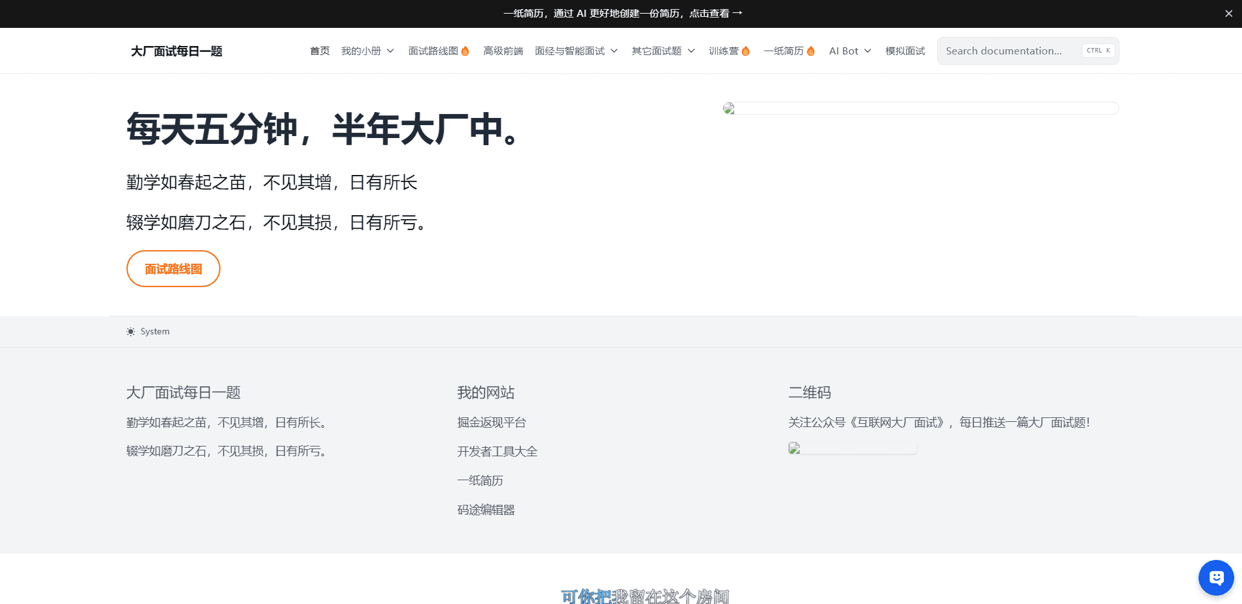Click the broken hero image placeholder

click(x=920, y=108)
